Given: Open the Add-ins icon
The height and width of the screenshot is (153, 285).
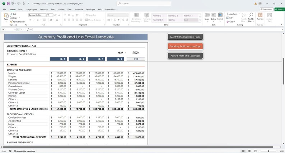Looking at the screenshot, I should point(260,15).
